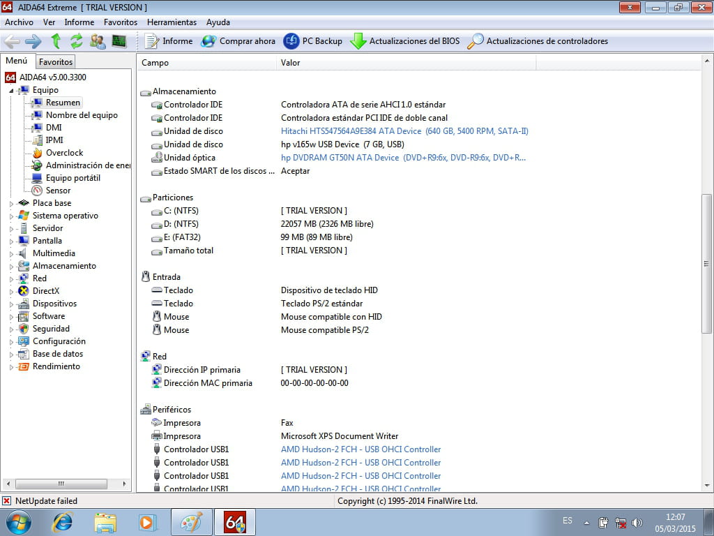Select Seguridad in the tree
Image resolution: width=714 pixels, height=536 pixels.
(51, 329)
